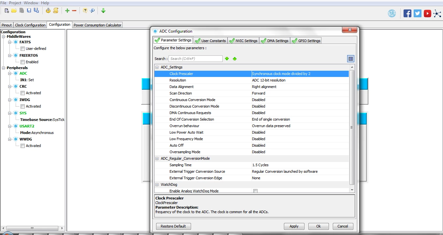Image resolution: width=443 pixels, height=235 pixels.
Task: Click the parameter Search input field
Action: point(196,59)
